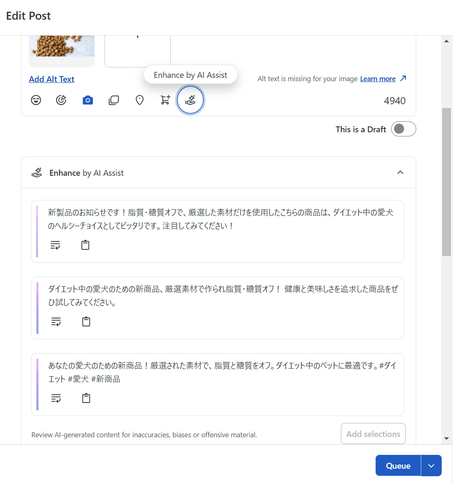
Task: Open the Queue options dropdown arrow
Action: coord(431,466)
